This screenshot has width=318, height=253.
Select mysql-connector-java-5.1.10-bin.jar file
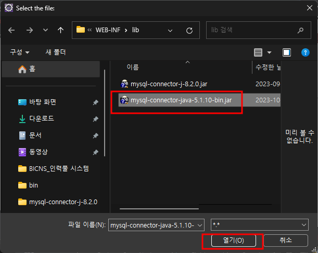(x=181, y=100)
